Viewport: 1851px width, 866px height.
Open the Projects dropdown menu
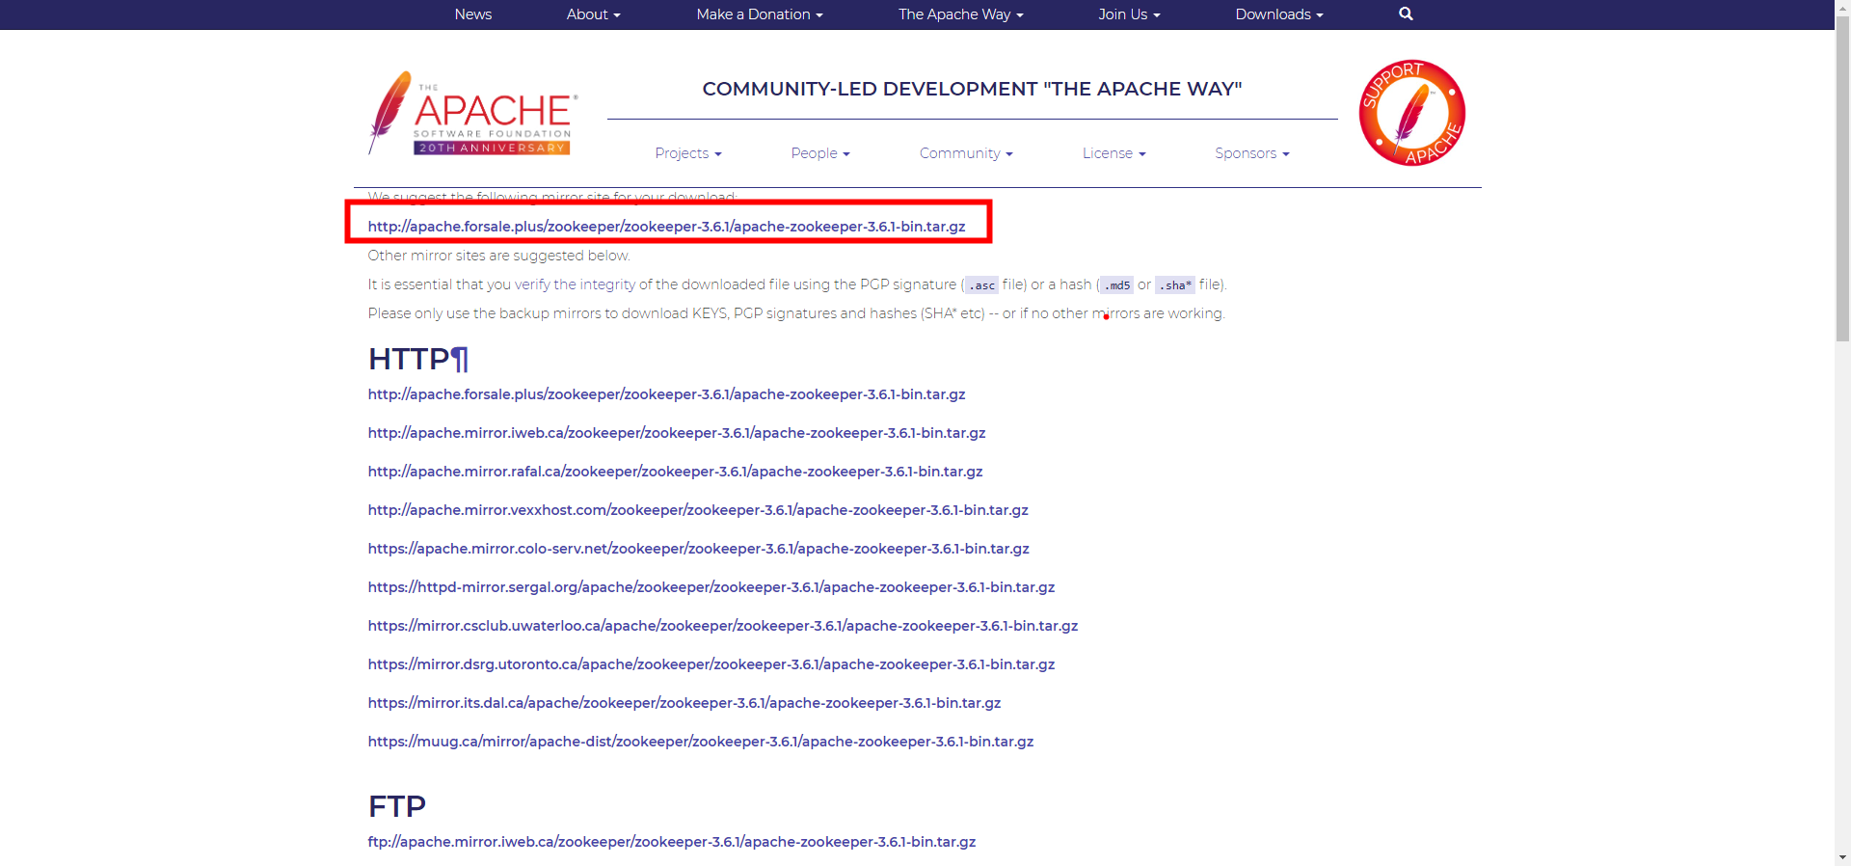coord(688,153)
